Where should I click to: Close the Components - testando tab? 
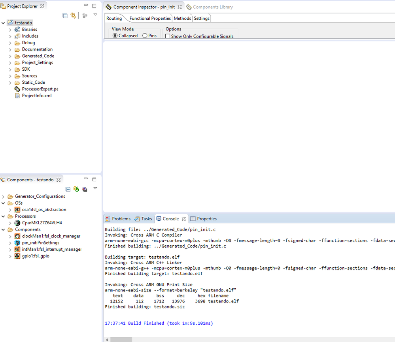59,180
